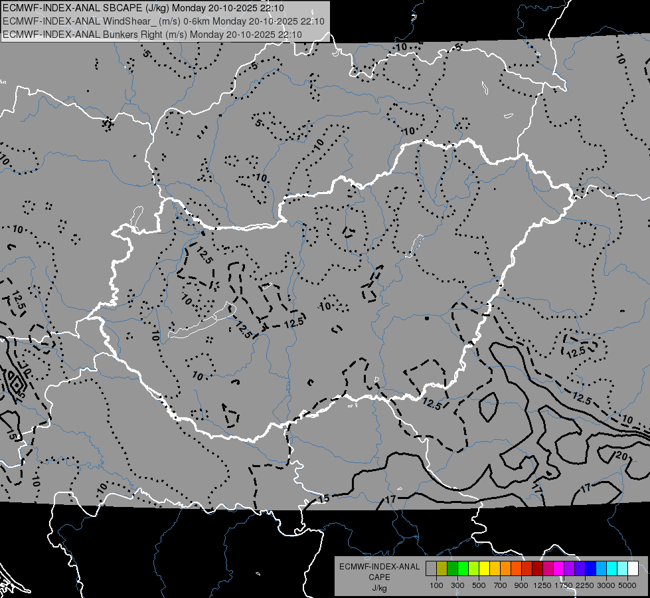Select the purple swatch after 1750 tick
The width and height of the screenshot is (650, 598).
click(x=570, y=568)
